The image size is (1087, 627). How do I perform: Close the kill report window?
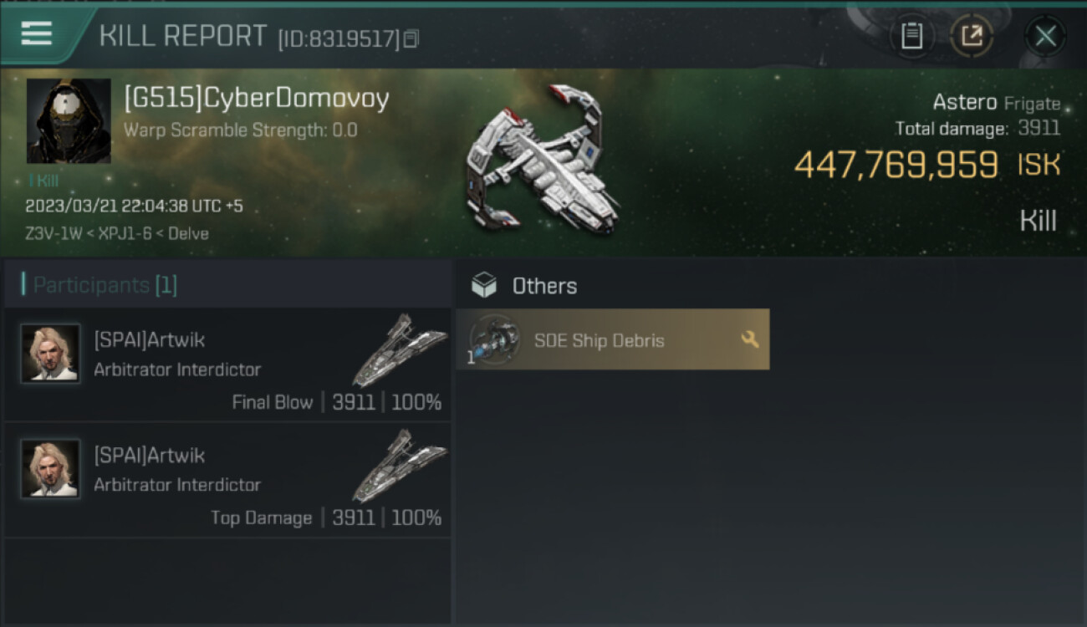(1045, 36)
